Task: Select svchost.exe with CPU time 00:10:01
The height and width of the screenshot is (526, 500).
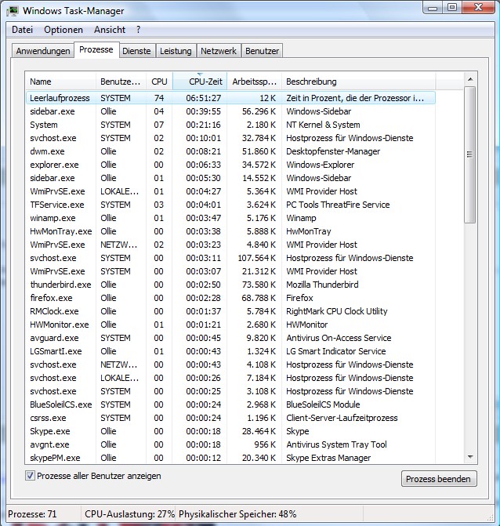Action: [x=230, y=138]
